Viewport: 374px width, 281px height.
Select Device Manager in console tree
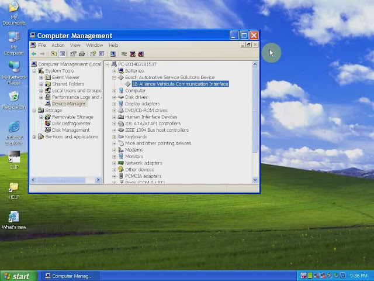[69, 104]
